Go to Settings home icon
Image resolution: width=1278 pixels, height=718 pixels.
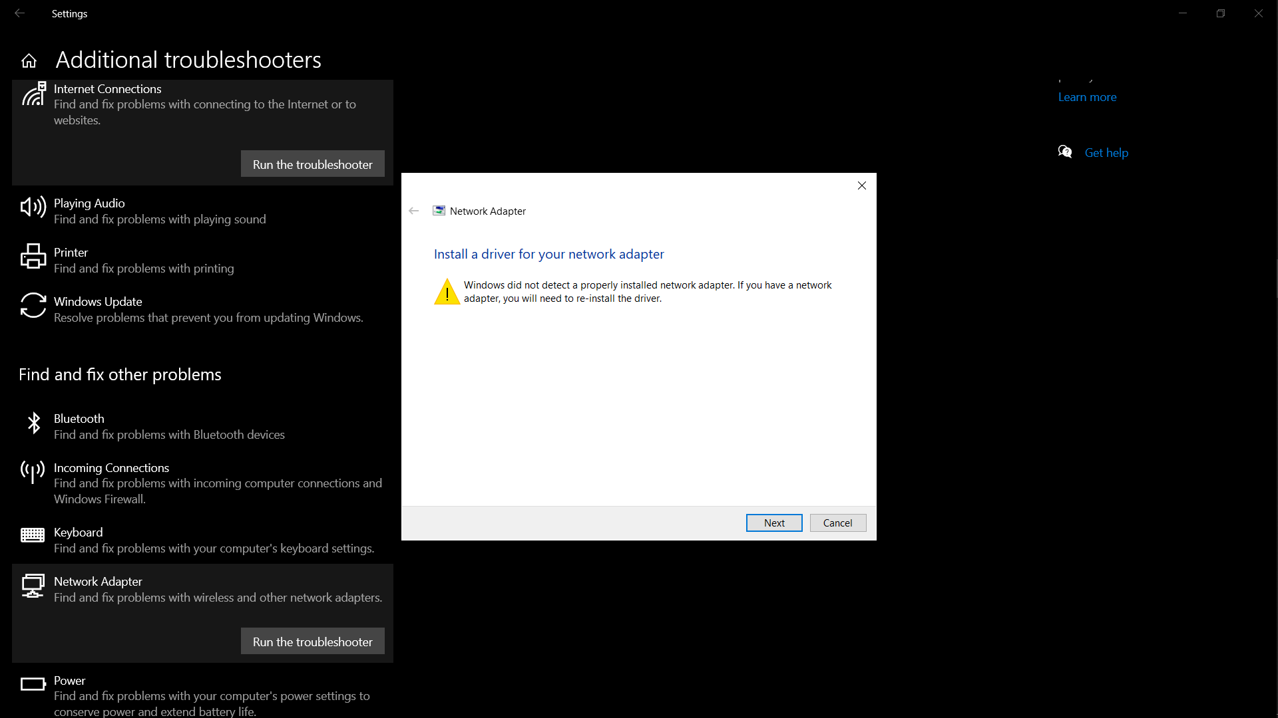(x=29, y=60)
